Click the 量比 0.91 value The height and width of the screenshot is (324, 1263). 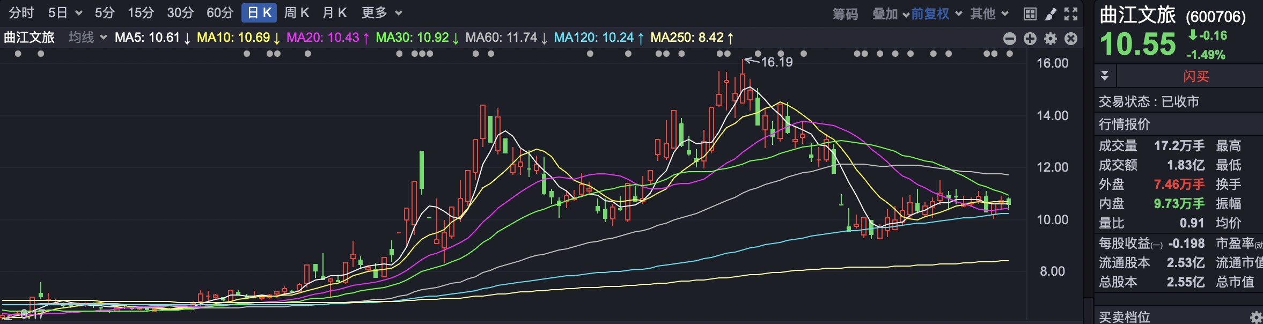click(x=1192, y=223)
